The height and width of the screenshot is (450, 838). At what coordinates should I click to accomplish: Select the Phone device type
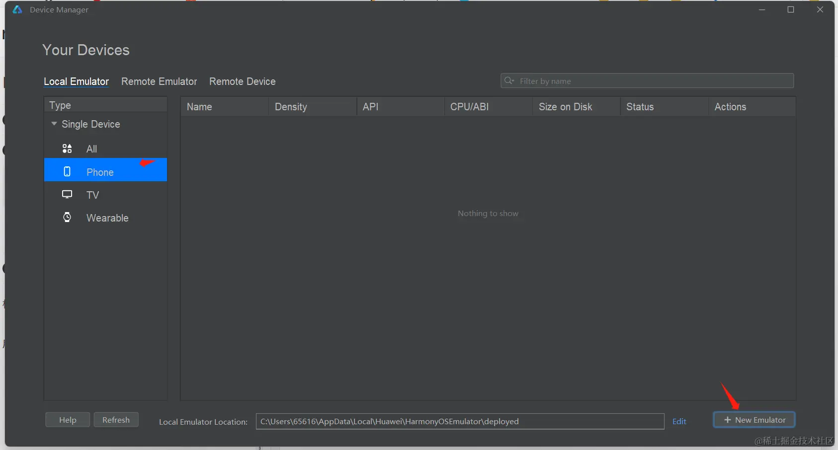click(x=105, y=170)
